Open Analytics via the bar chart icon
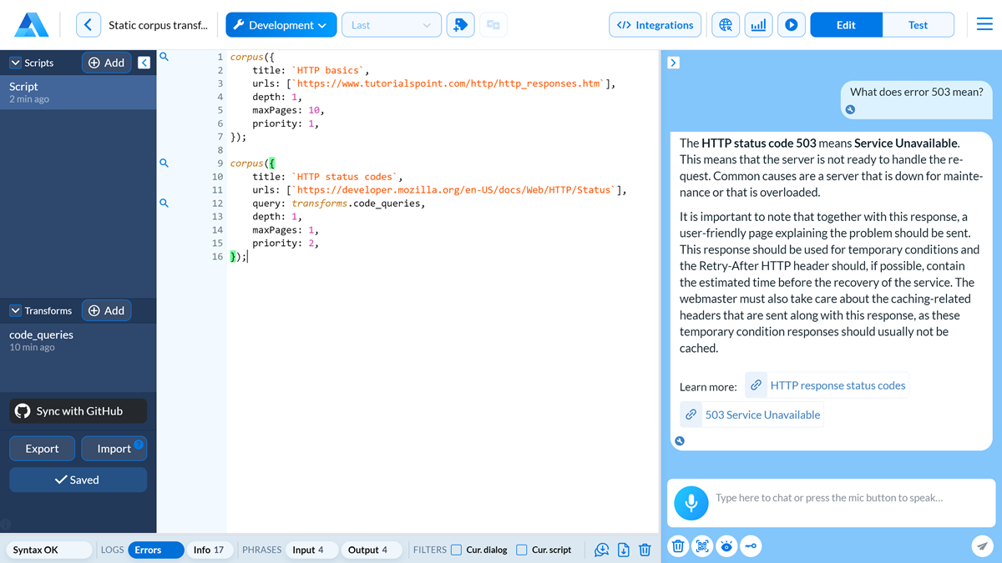This screenshot has height=563, width=1002. coord(758,24)
